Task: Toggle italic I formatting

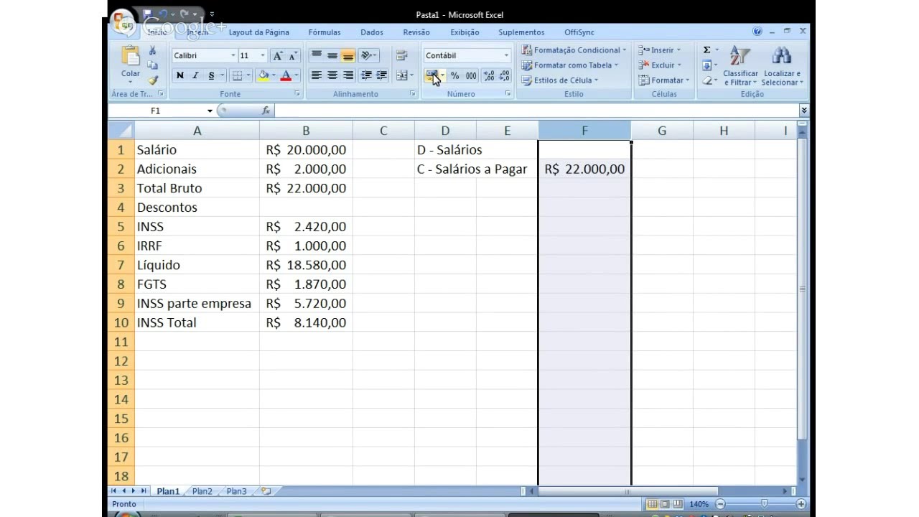Action: [195, 75]
